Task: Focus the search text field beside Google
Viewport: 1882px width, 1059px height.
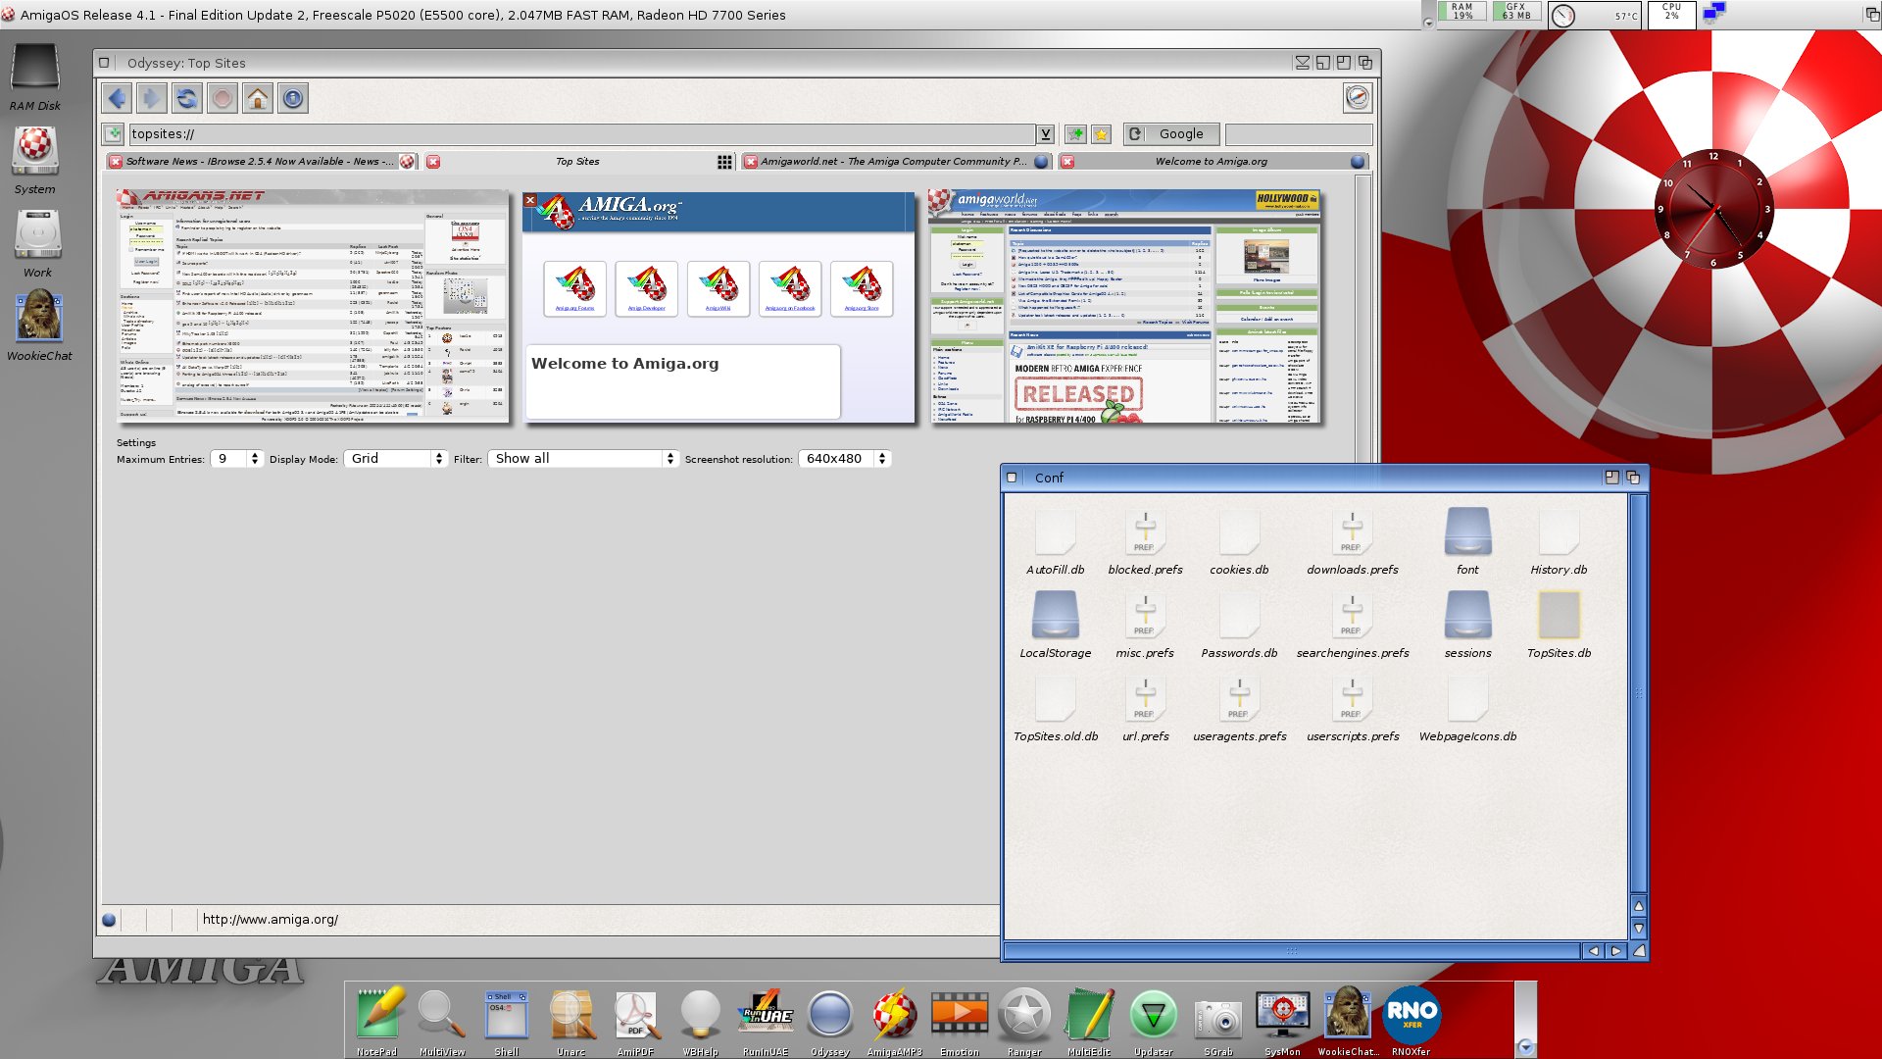Action: 1298,134
